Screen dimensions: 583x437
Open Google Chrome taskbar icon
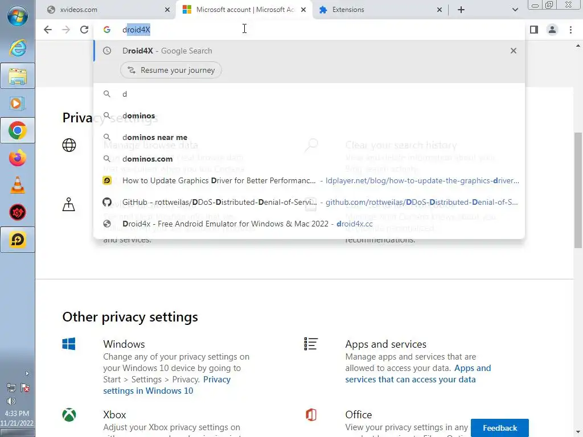click(18, 130)
